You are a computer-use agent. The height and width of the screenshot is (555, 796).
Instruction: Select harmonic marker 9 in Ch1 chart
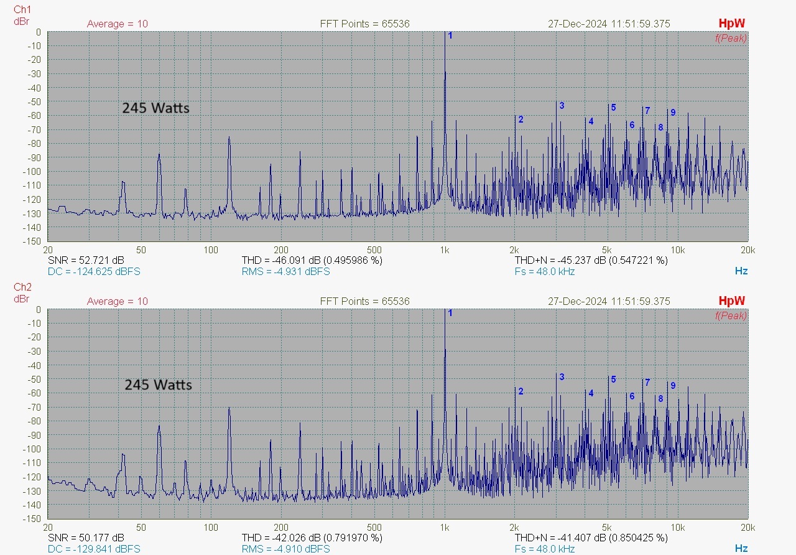[673, 112]
